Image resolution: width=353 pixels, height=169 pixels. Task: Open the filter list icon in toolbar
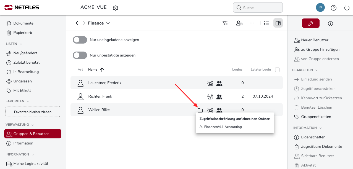click(x=225, y=23)
